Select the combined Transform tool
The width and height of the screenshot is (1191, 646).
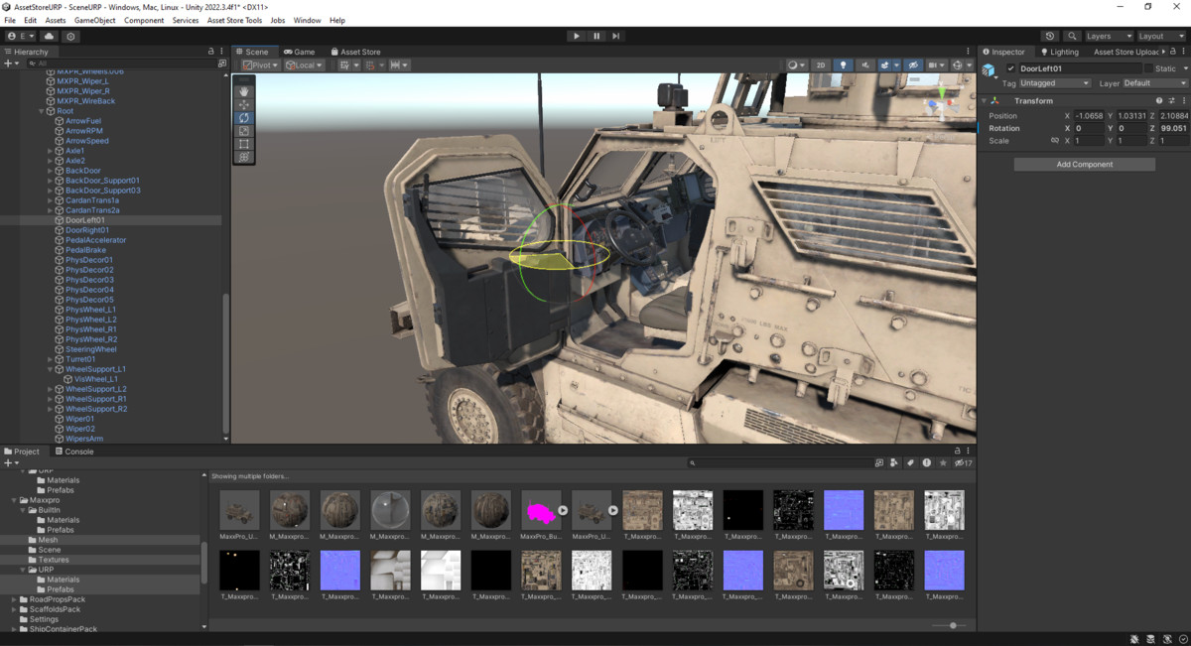coord(244,157)
